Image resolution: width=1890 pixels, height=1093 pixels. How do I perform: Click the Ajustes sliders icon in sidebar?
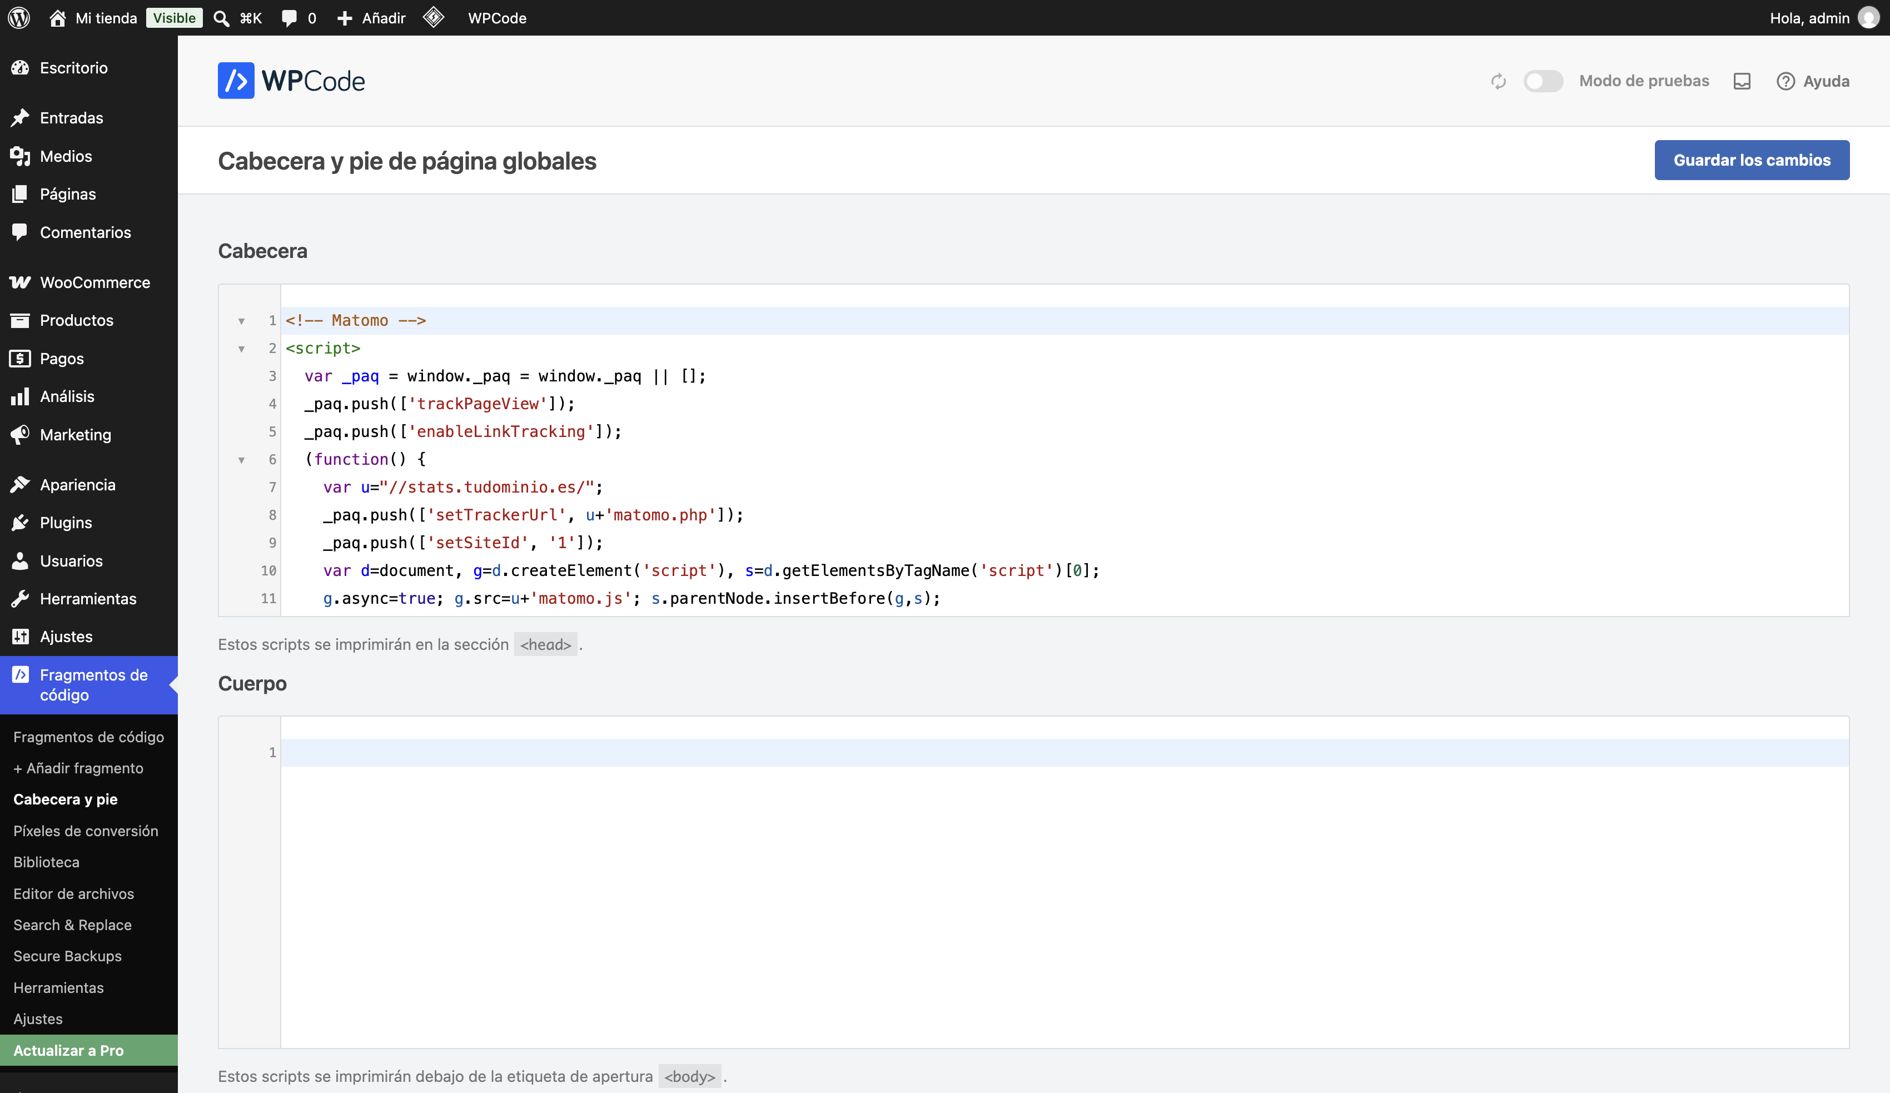pyautogui.click(x=20, y=637)
